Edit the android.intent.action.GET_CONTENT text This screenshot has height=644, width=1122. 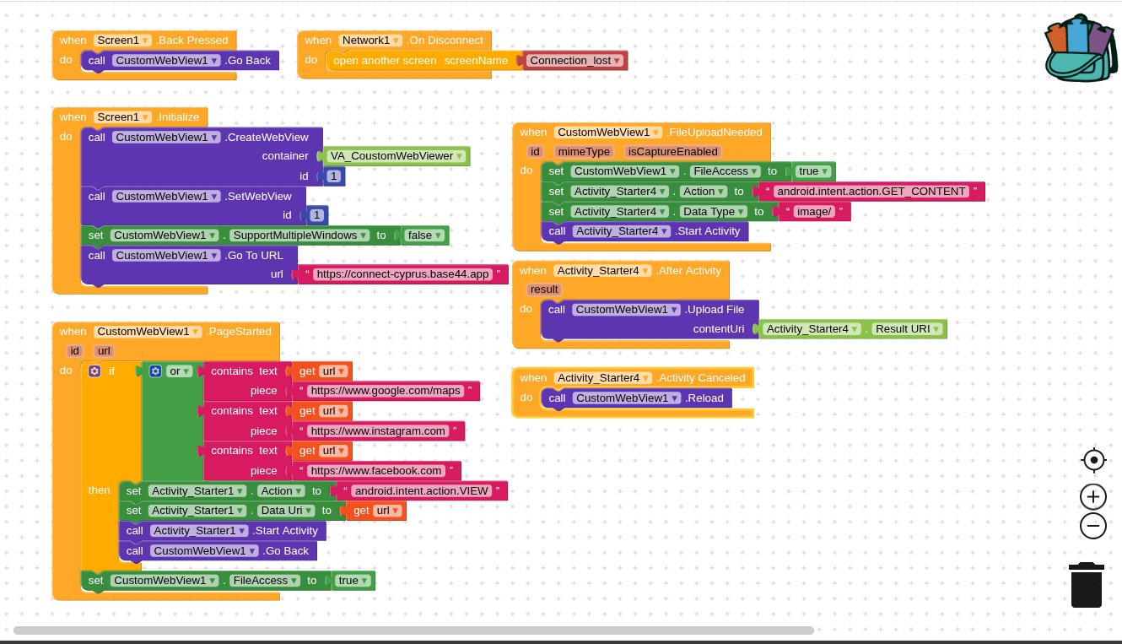pos(871,192)
